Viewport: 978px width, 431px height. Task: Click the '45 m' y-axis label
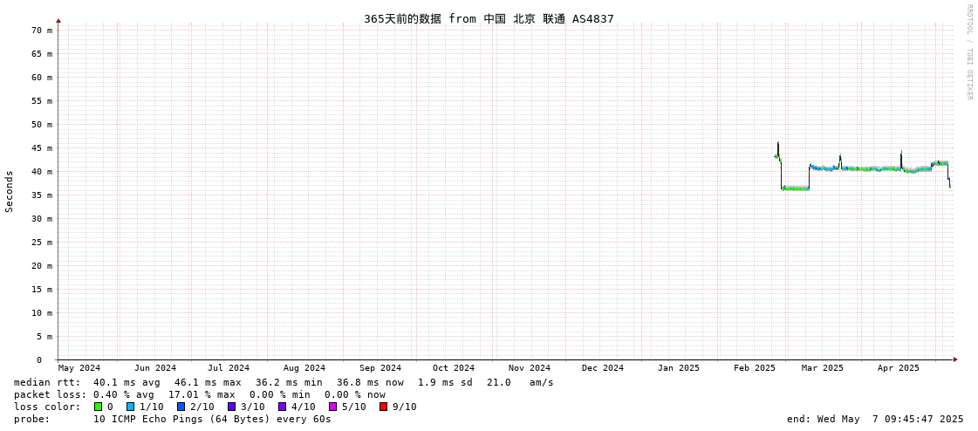coord(42,147)
